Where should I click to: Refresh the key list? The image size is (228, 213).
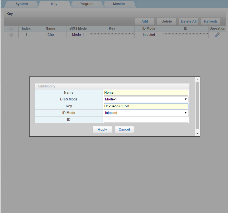point(211,21)
